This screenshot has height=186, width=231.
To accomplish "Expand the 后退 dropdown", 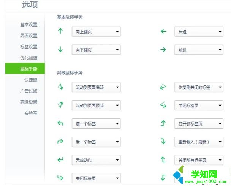I will click(x=199, y=32).
